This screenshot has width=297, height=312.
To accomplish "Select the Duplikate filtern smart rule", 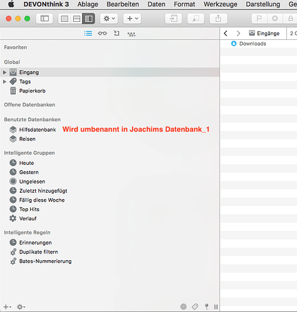I will (39, 252).
